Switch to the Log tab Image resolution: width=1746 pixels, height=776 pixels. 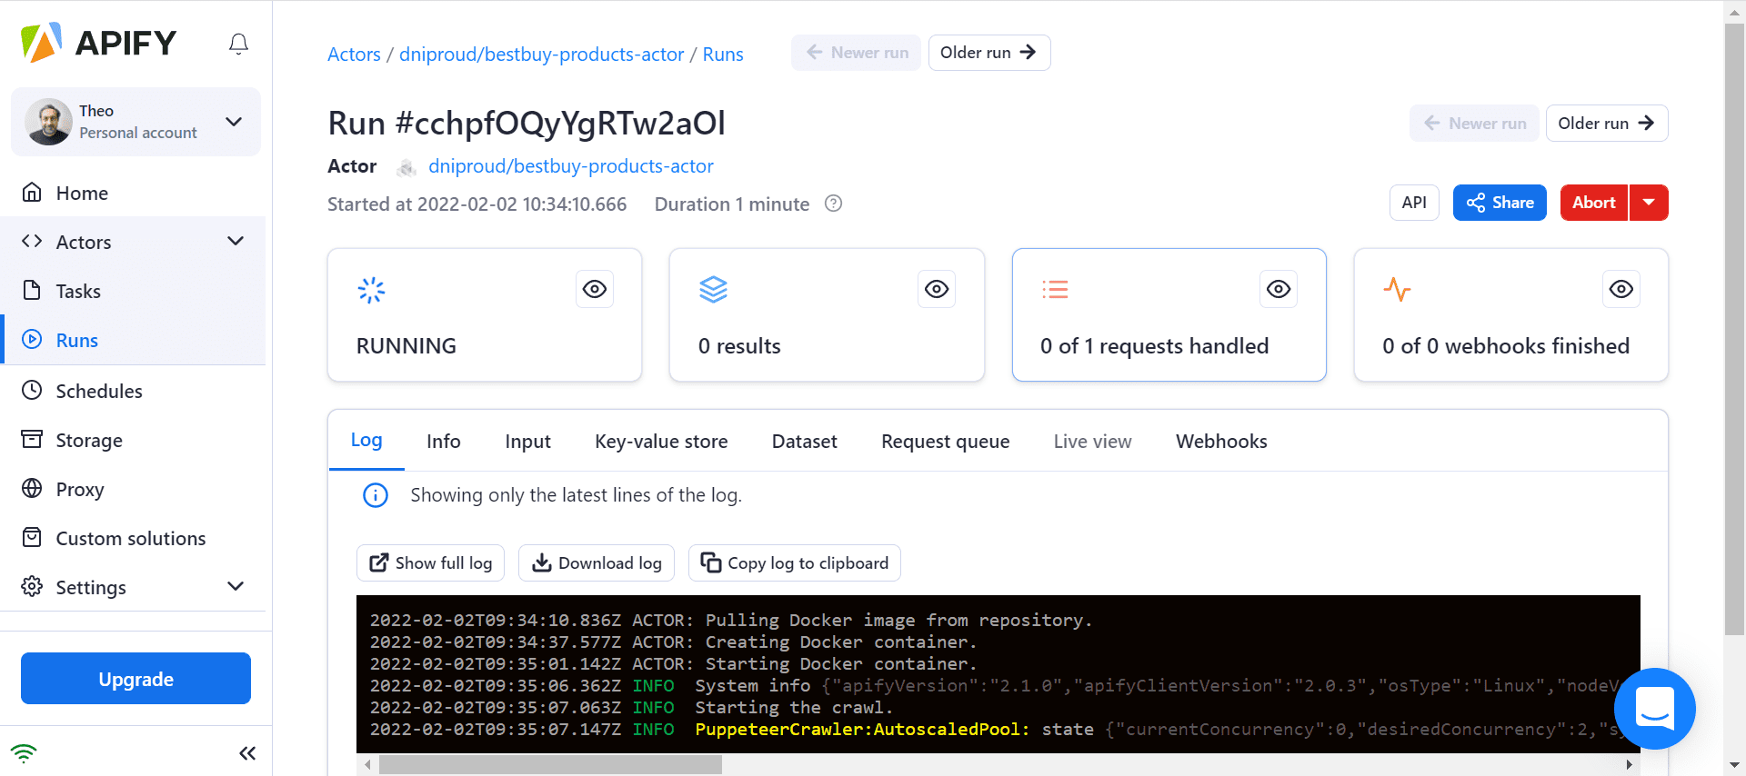[366, 441]
